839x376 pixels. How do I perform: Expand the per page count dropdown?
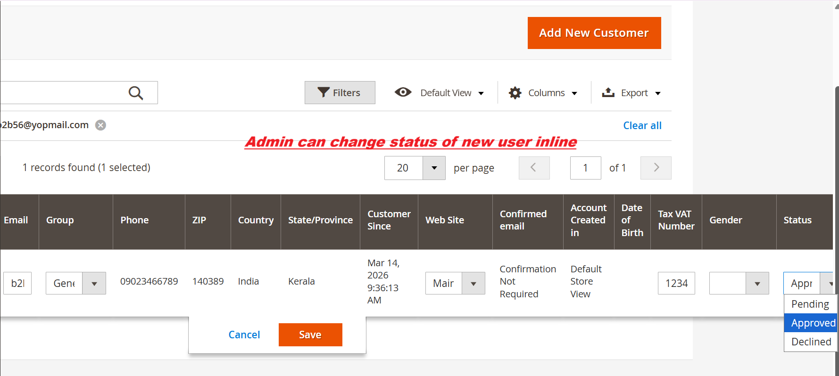click(434, 168)
